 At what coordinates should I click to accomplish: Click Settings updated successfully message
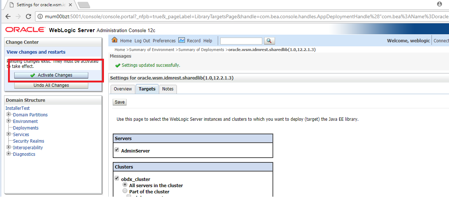tap(151, 65)
